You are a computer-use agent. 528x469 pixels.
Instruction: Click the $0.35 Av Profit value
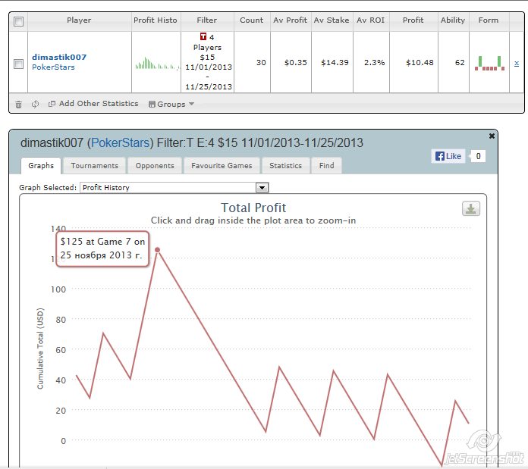pos(296,63)
